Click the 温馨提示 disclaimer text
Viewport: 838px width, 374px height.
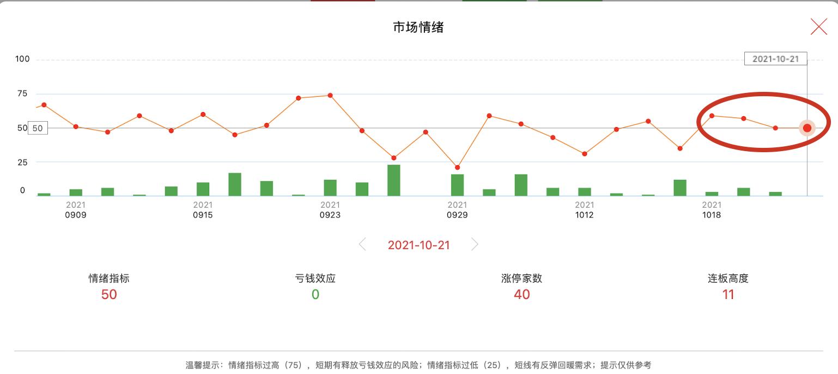pyautogui.click(x=419, y=364)
